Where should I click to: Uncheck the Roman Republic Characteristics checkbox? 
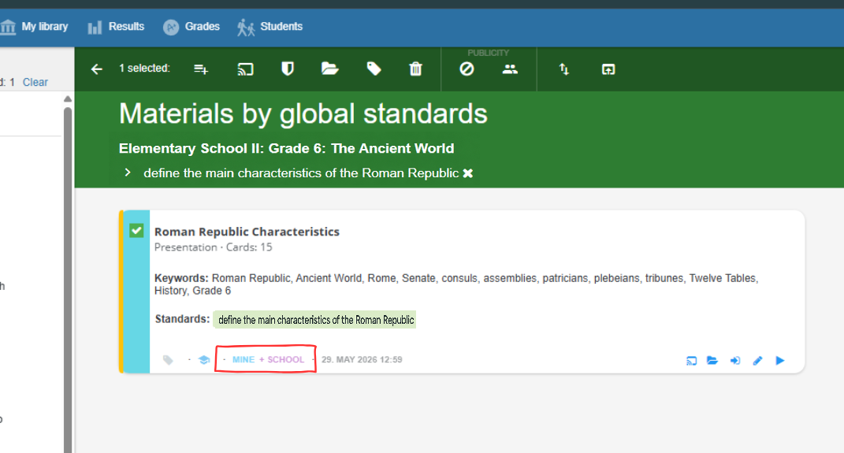click(x=136, y=231)
